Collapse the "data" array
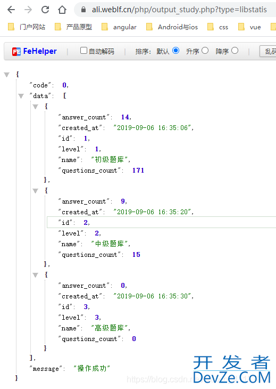Screen dimensions: 276x389 21,96
